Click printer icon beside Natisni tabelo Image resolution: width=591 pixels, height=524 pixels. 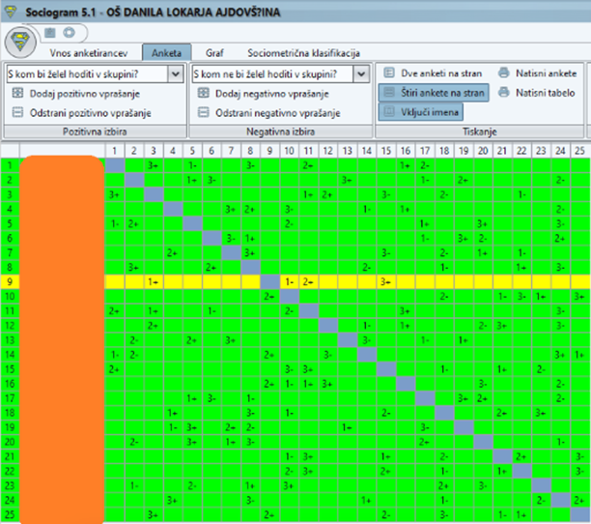tap(504, 93)
